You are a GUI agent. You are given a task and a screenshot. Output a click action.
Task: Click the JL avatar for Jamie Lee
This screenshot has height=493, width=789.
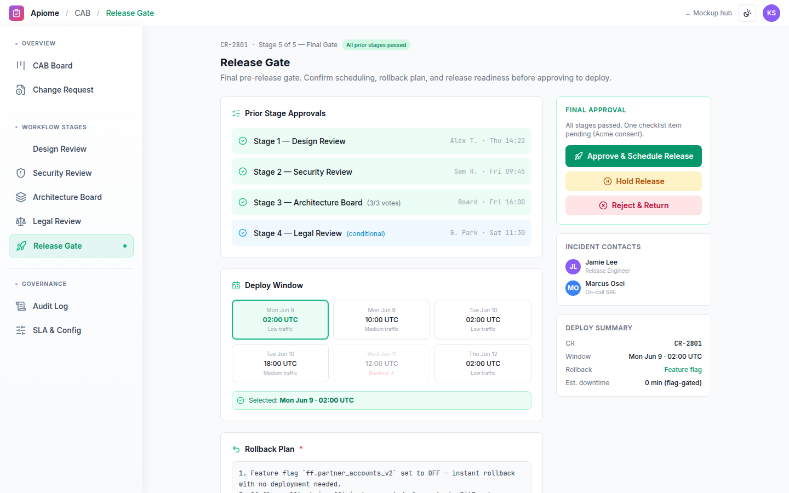pos(573,267)
